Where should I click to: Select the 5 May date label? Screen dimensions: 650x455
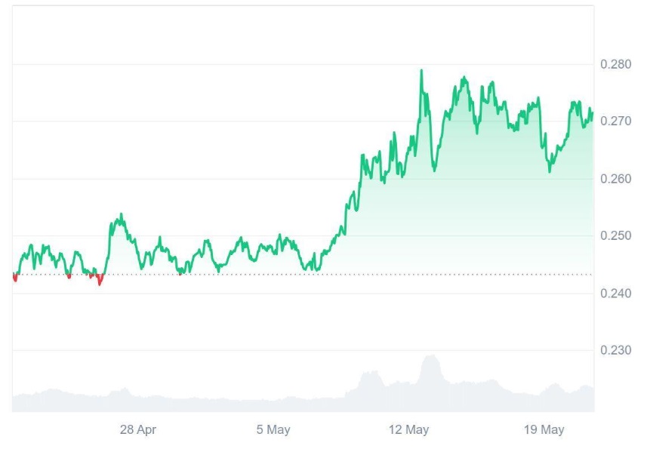click(273, 430)
